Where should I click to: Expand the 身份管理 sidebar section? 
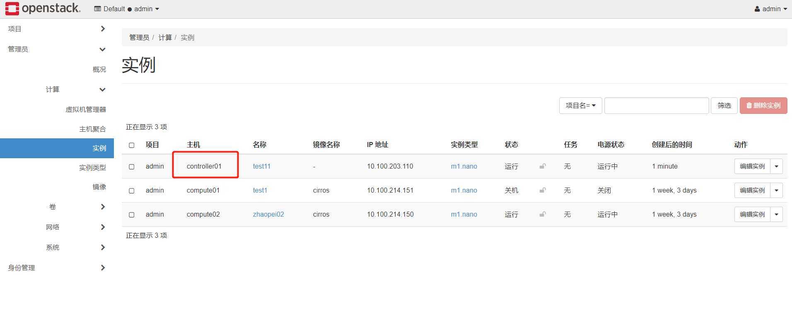57,268
